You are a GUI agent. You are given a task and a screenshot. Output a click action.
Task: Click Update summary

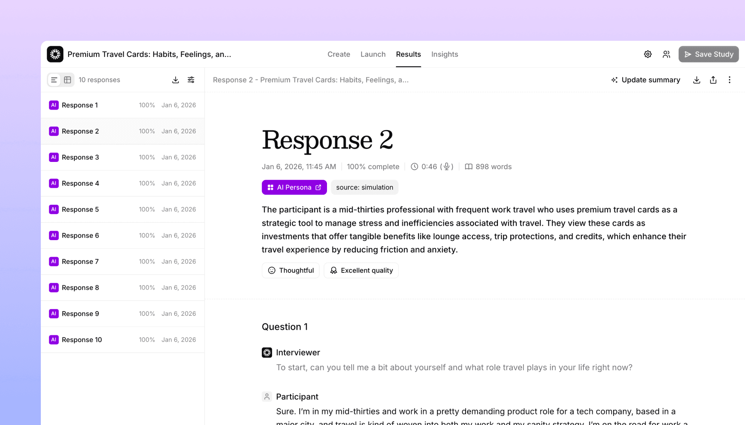click(x=645, y=79)
